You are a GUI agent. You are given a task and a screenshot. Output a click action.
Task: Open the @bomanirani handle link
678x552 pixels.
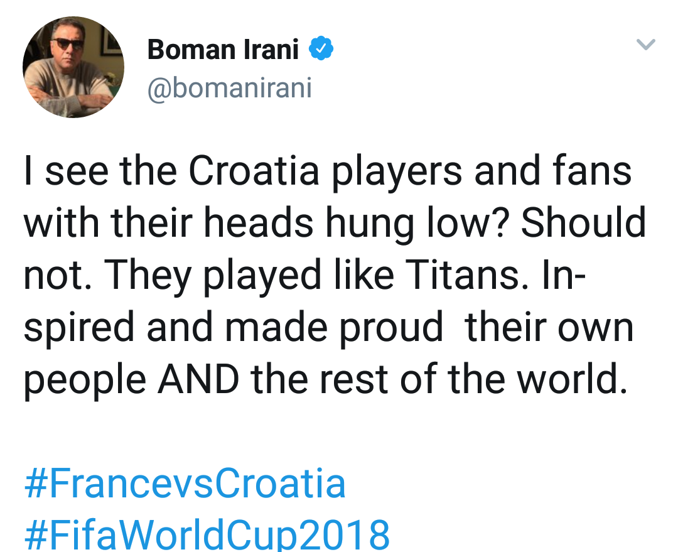[229, 89]
